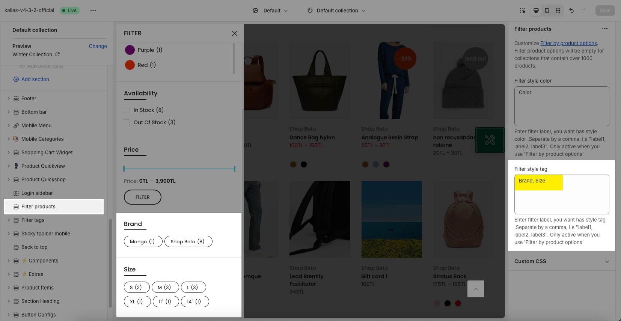
Task: Expand the Shopping Cart Widget chevron
Action: pos(9,152)
